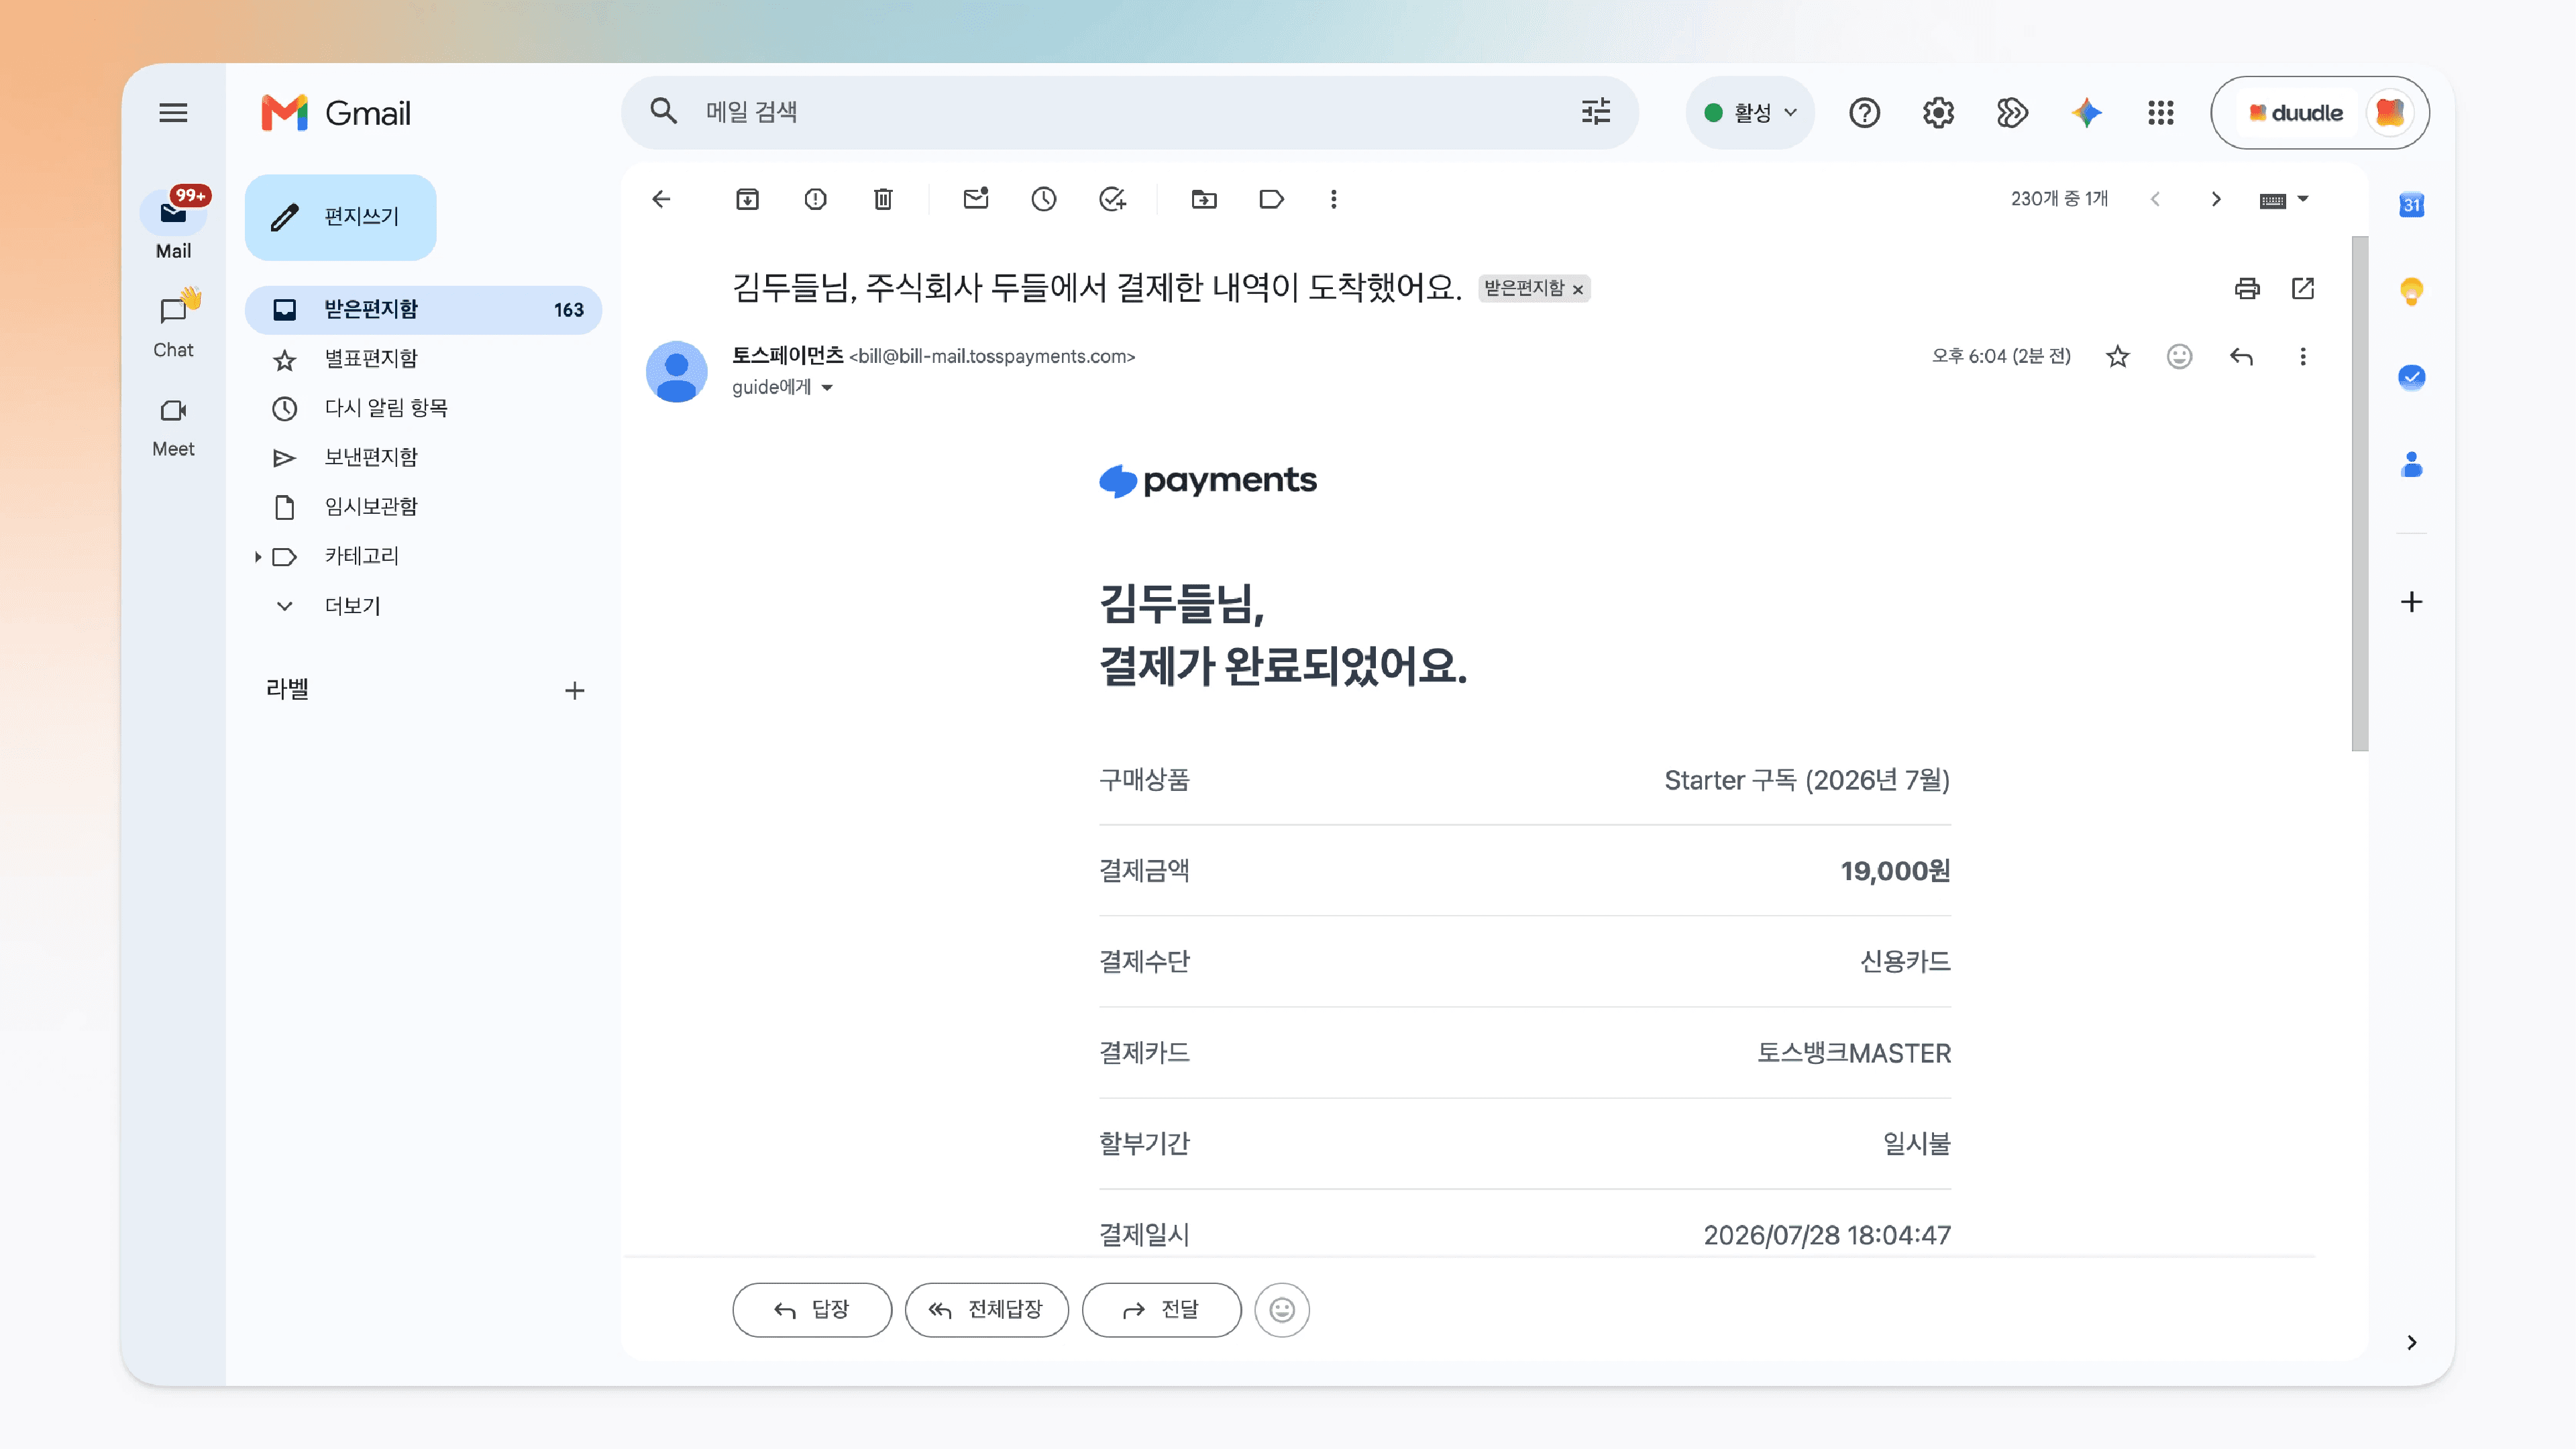Archive this email

point(747,199)
